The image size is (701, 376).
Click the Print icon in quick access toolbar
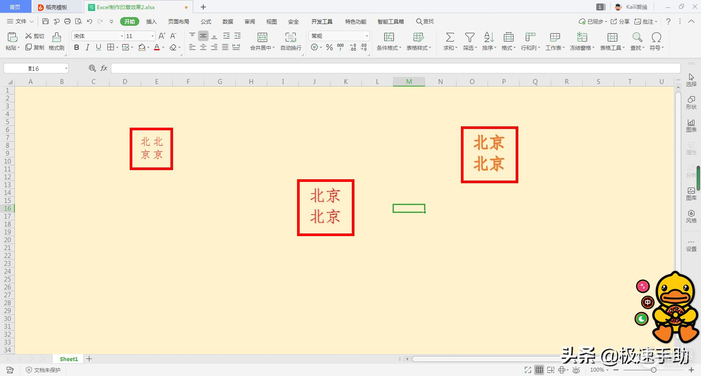pos(67,21)
